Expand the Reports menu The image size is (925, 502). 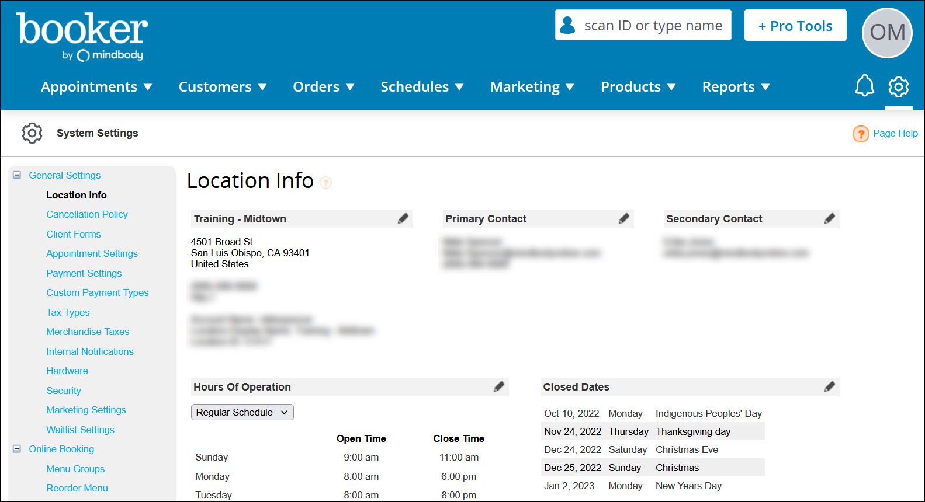[735, 87]
